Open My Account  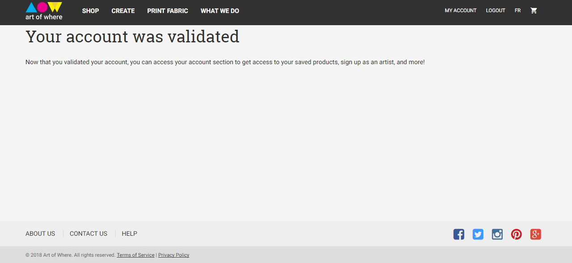click(461, 10)
